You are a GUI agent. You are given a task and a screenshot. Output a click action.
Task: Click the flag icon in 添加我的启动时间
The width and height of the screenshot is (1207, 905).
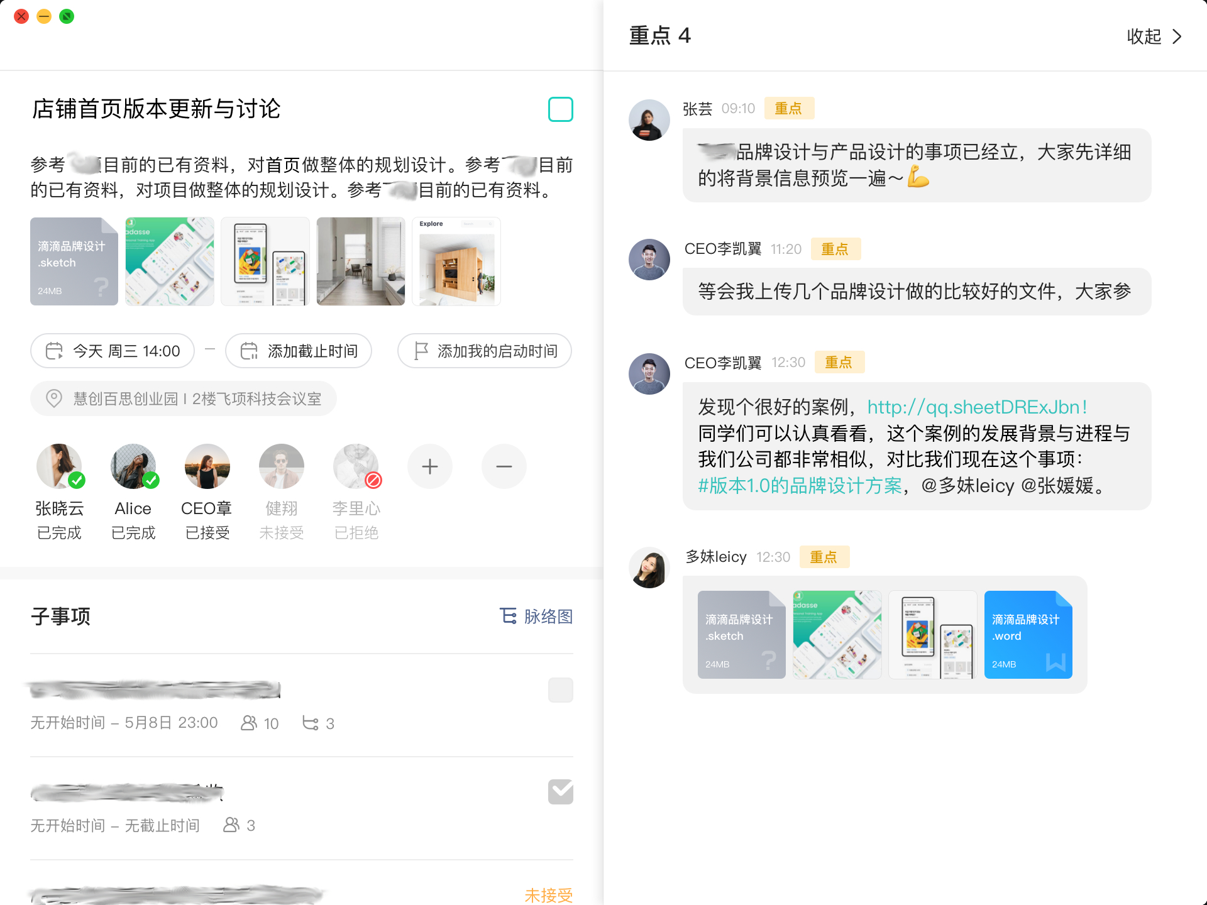pyautogui.click(x=421, y=351)
